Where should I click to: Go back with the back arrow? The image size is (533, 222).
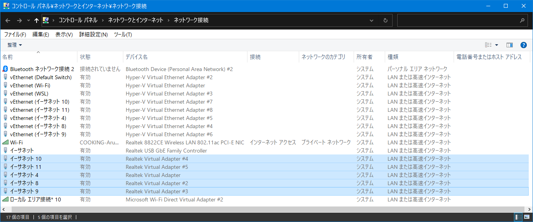pyautogui.click(x=8, y=20)
